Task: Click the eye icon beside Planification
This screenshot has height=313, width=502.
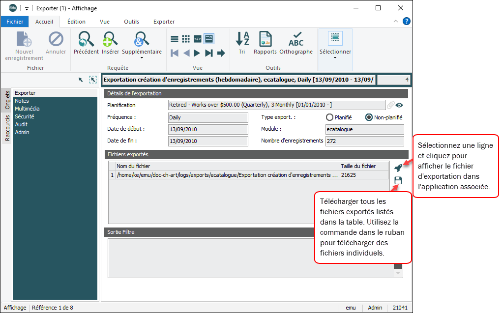Action: coord(399,105)
